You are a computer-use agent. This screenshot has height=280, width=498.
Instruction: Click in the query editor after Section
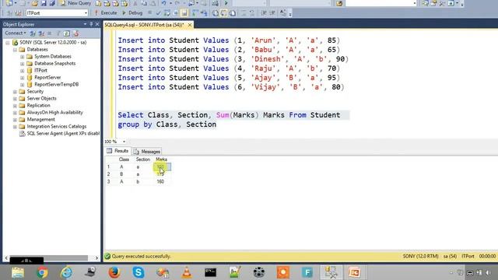coord(217,124)
